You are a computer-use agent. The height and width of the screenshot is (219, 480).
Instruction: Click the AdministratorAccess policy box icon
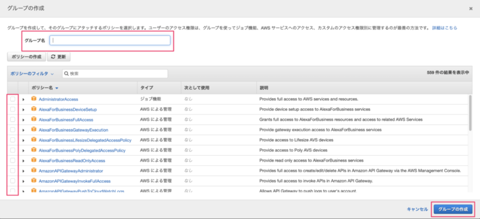tap(34, 99)
